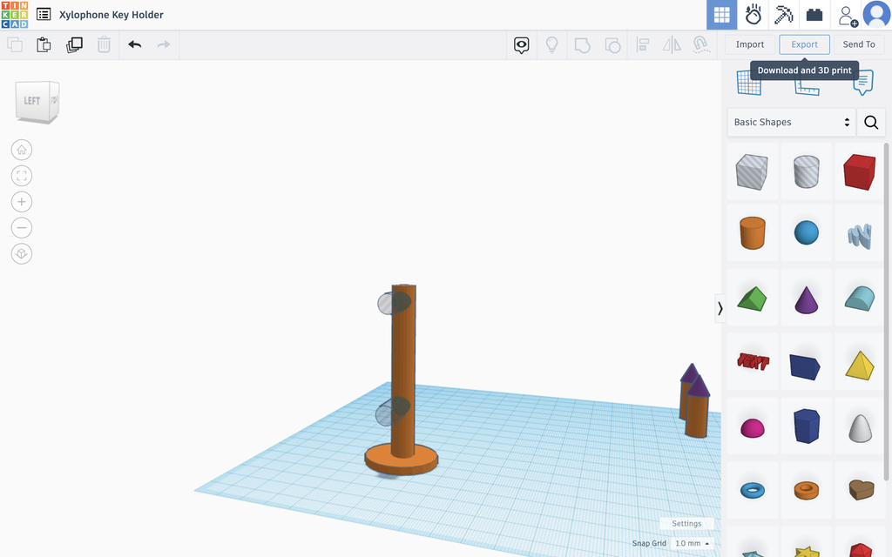Screen dimensions: 892x557
Task: Click the Import button
Action: click(x=750, y=44)
